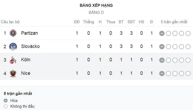
Task: Click the Köln club crest icon
Action: coord(13,60)
